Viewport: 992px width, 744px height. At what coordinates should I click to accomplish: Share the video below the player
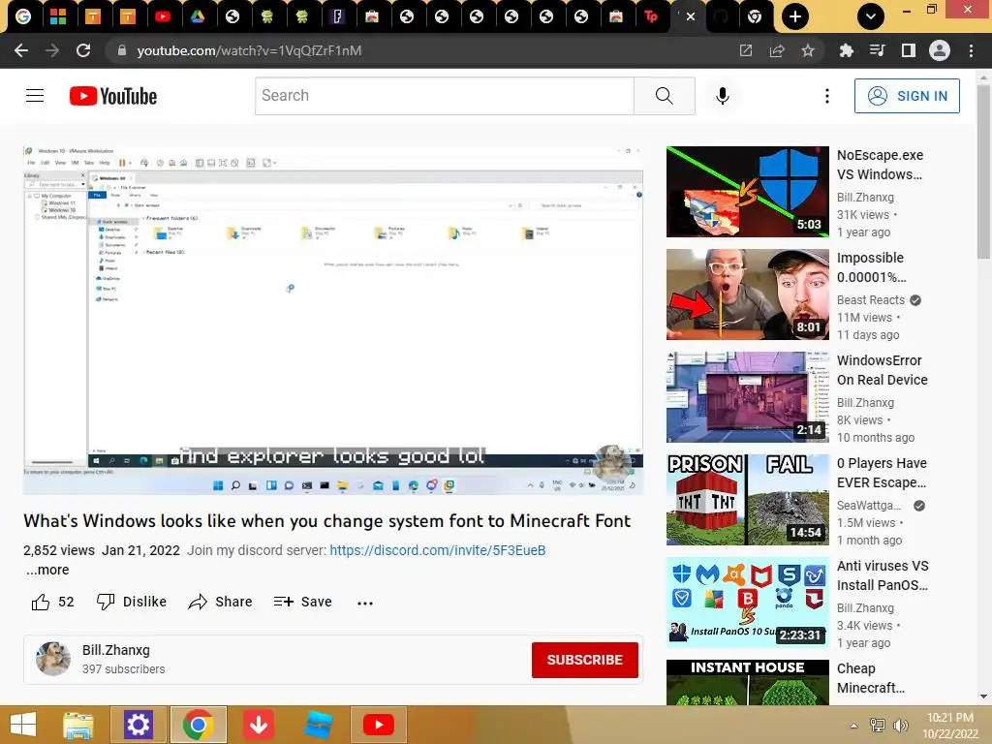click(220, 602)
